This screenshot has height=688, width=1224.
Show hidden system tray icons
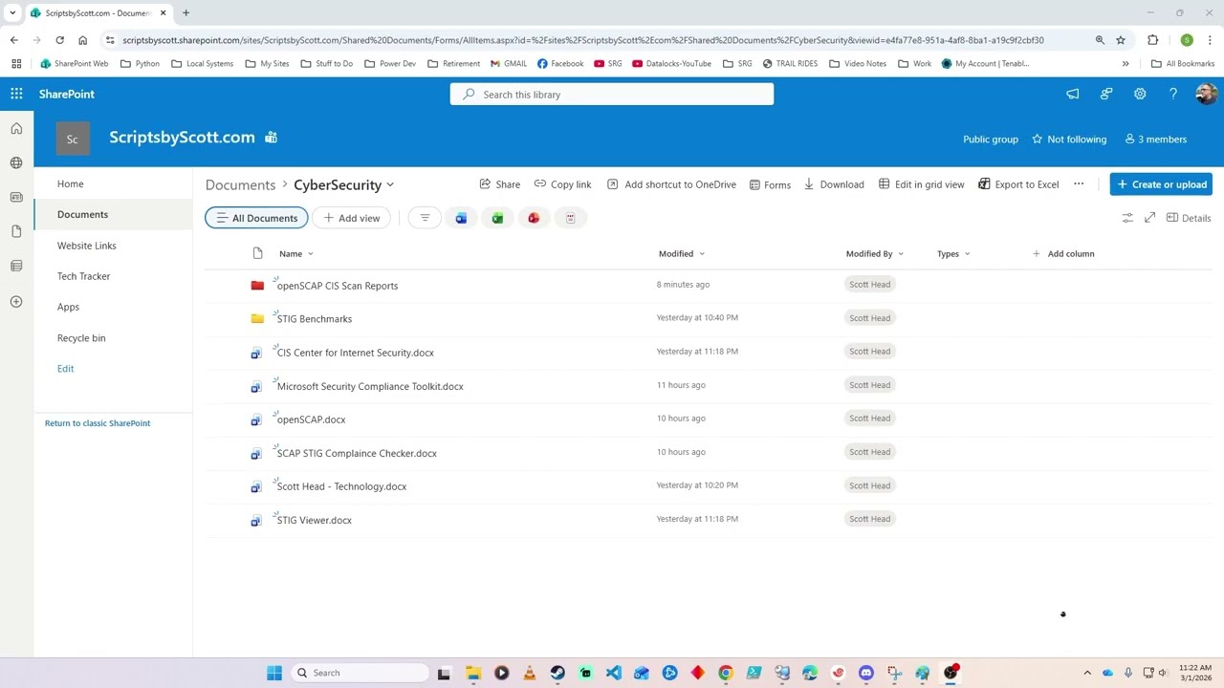1086,673
